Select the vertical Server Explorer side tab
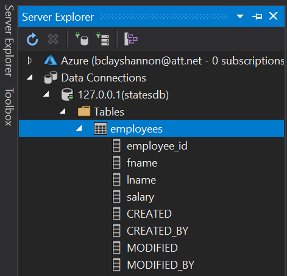287x276 pixels. (x=9, y=41)
